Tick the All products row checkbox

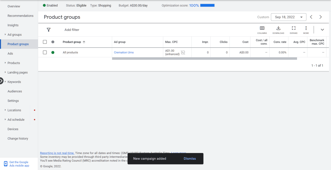[x=45, y=52]
